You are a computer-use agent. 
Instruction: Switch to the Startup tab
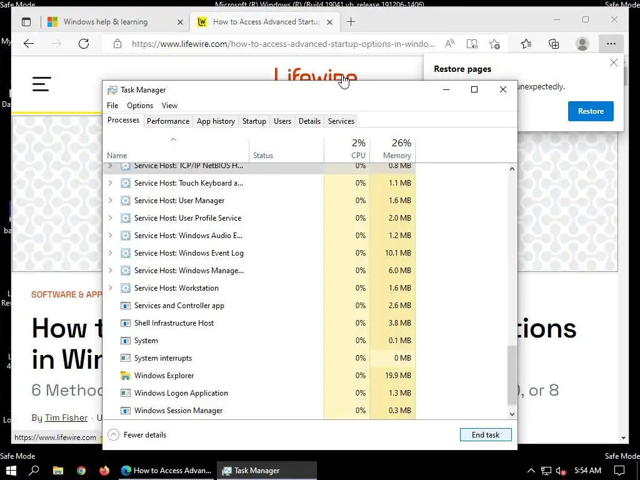[x=254, y=121]
